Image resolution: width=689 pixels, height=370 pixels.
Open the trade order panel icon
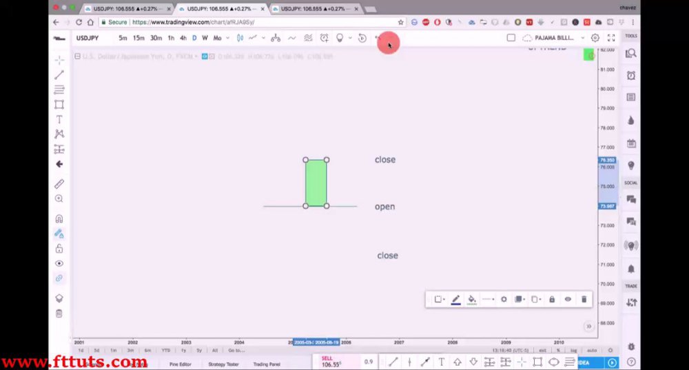(x=631, y=302)
